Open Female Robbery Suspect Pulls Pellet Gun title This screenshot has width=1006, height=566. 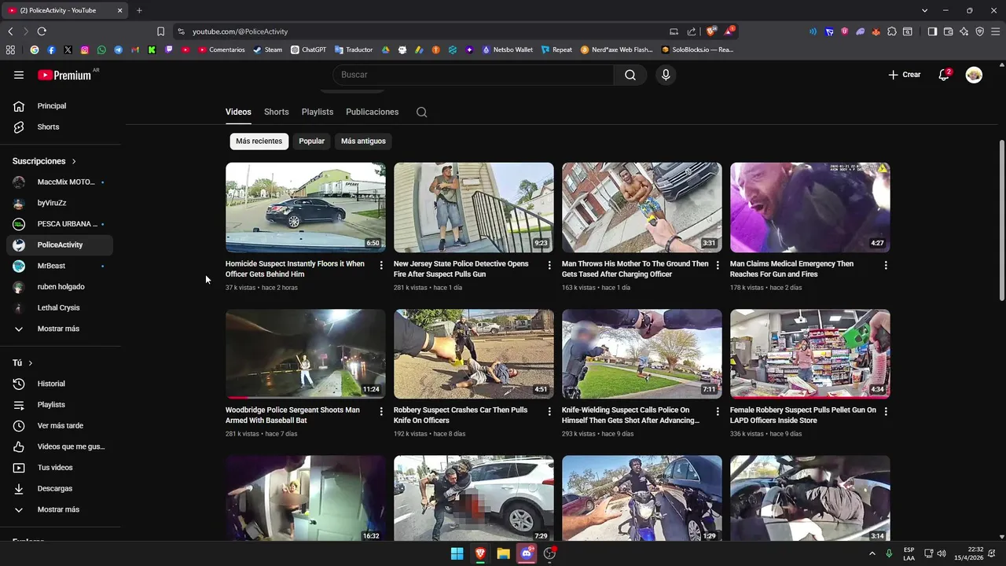803,415
